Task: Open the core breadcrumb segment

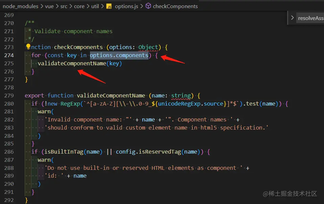Action: point(79,6)
